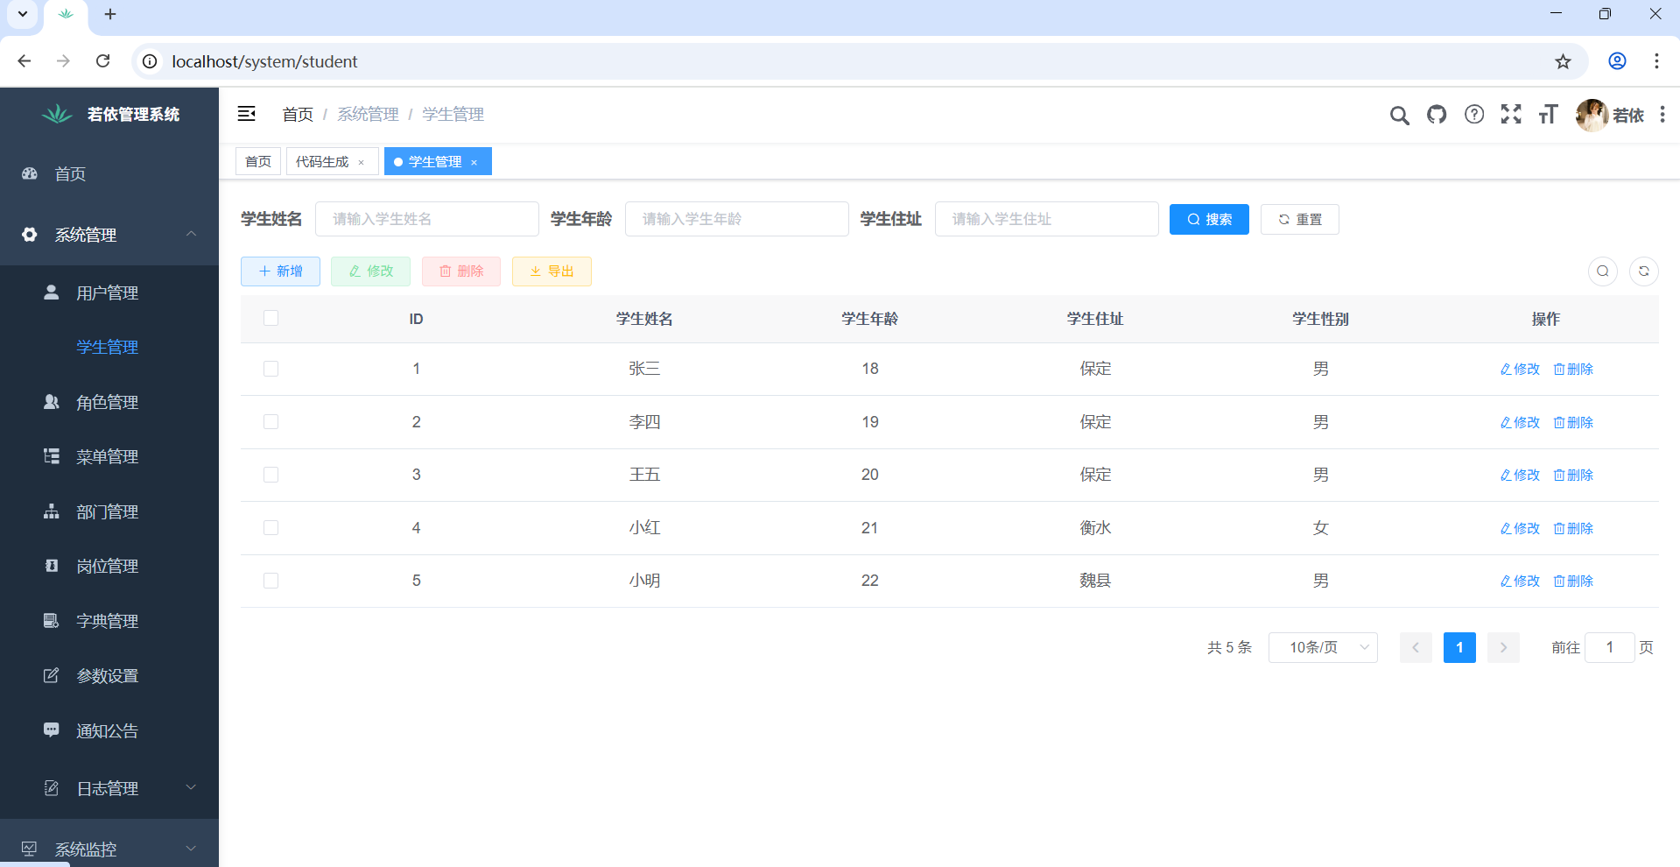
Task: Click the toolbar 修改 button
Action: [370, 271]
